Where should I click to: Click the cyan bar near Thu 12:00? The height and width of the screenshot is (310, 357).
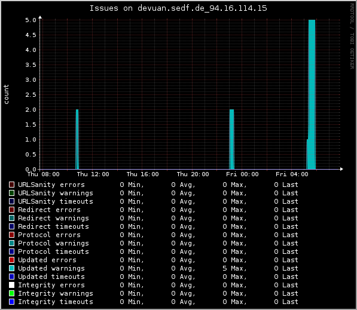click(x=77, y=139)
